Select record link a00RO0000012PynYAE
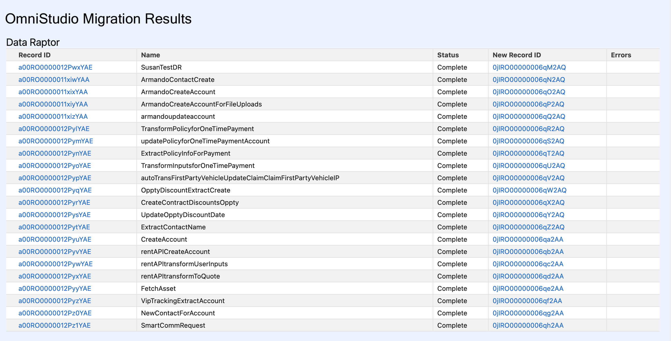Image resolution: width=671 pixels, height=341 pixels. (x=55, y=153)
